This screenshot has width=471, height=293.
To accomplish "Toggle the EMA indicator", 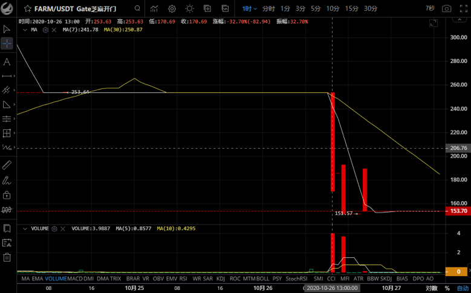I will click(x=37, y=279).
